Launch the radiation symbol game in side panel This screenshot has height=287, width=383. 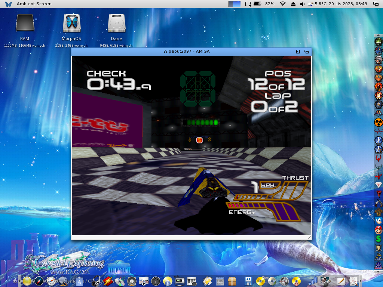pyautogui.click(x=379, y=122)
